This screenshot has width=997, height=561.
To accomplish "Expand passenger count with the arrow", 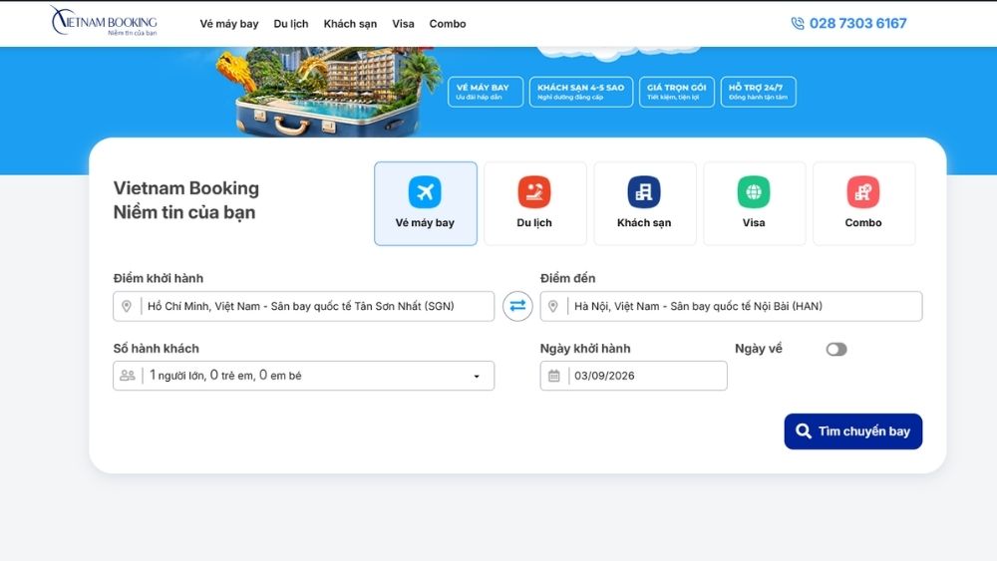I will pos(477,376).
